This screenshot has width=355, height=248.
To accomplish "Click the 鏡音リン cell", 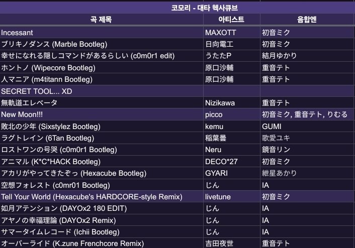I will 307,150.
